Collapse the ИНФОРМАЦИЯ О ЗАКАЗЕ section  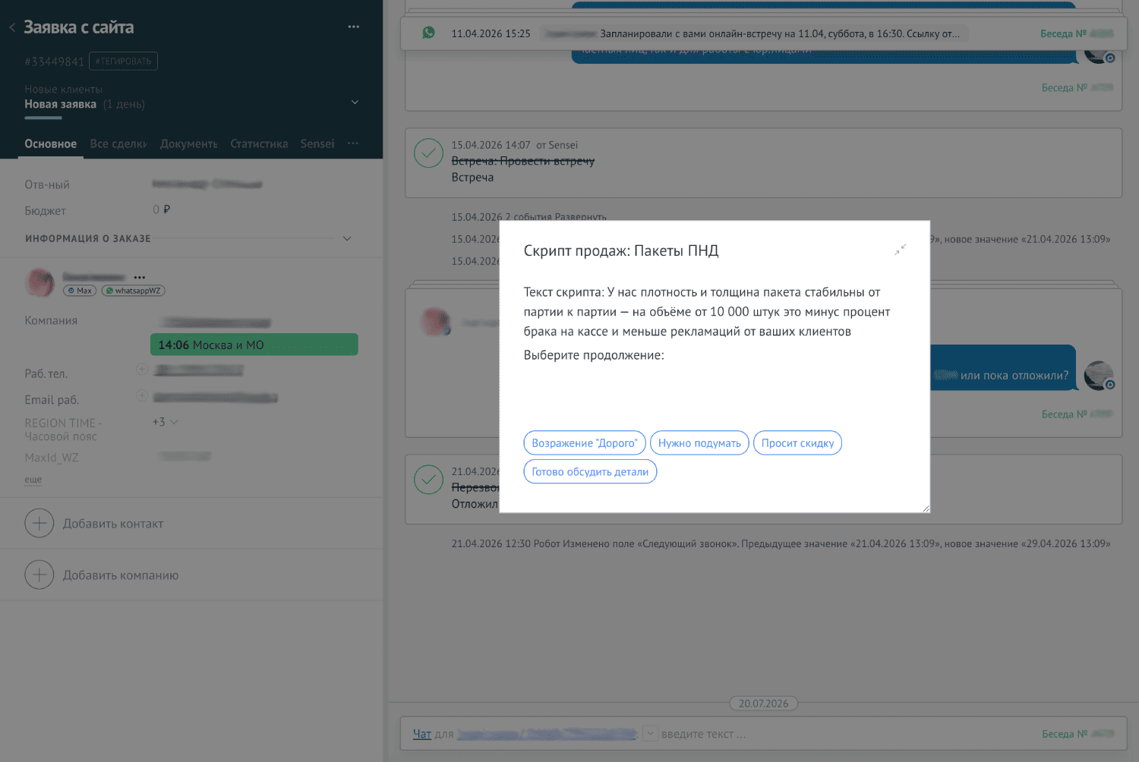tap(347, 238)
